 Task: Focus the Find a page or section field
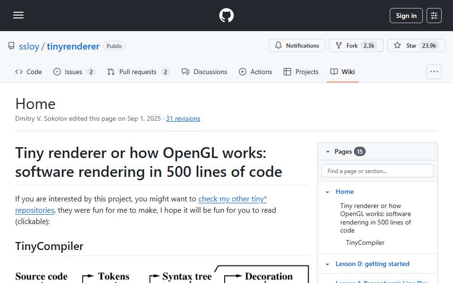point(377,171)
